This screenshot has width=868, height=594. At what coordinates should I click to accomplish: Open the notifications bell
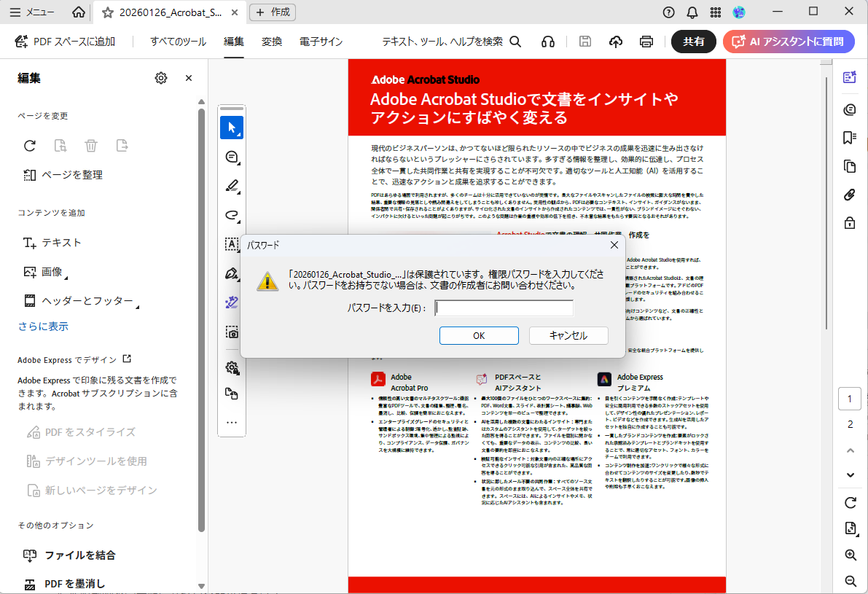click(692, 12)
